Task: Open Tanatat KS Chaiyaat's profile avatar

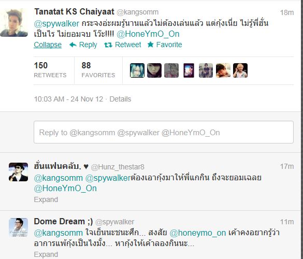Action: 14,23
